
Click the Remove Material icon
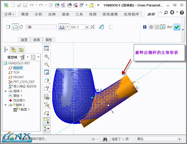[x=102, y=27]
